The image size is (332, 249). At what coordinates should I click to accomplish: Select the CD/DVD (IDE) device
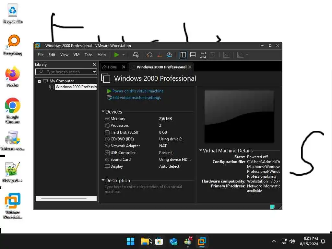point(148,139)
